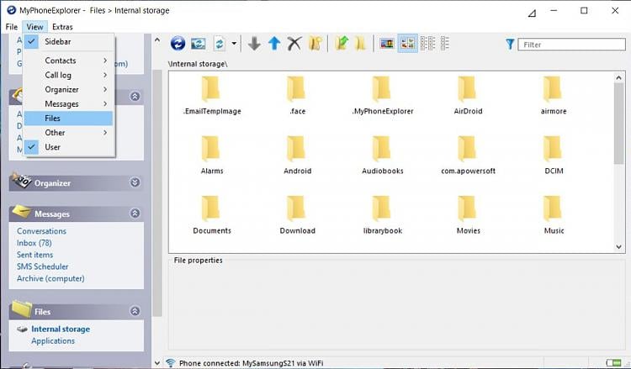Click the Filter input field

pos(571,45)
